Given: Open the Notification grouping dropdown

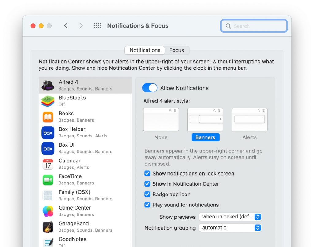Looking at the screenshot, I should coord(230,228).
